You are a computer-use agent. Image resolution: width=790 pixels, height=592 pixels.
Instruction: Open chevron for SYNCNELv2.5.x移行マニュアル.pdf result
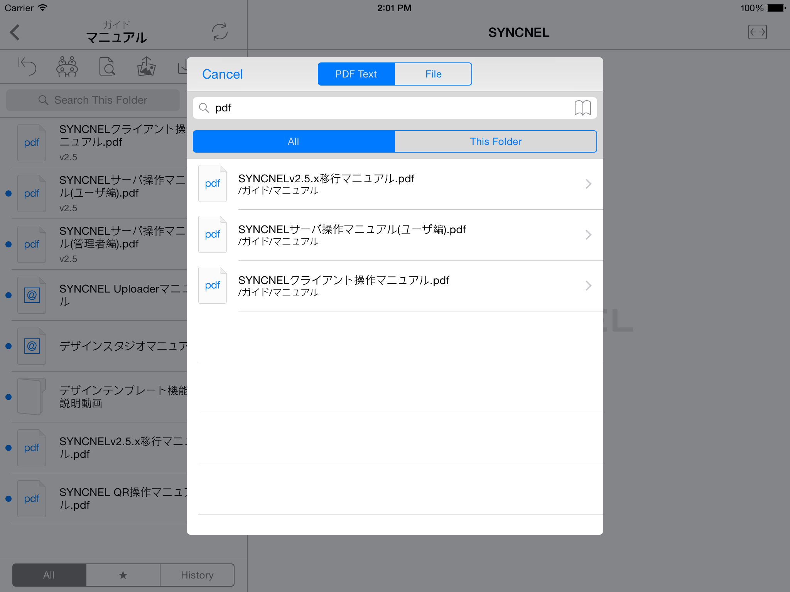[588, 184]
